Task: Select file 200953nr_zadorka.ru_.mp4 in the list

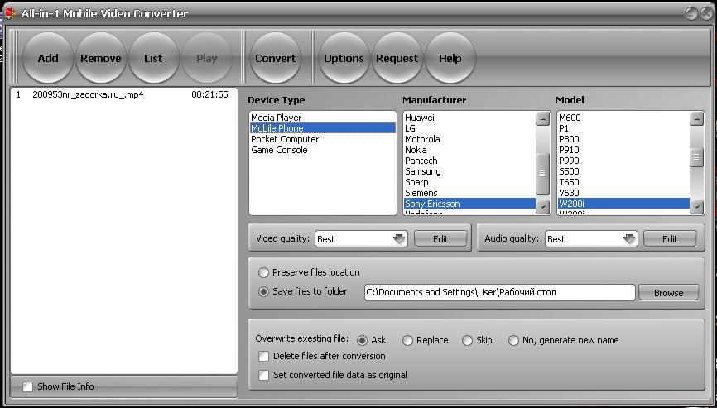Action: pyautogui.click(x=123, y=94)
